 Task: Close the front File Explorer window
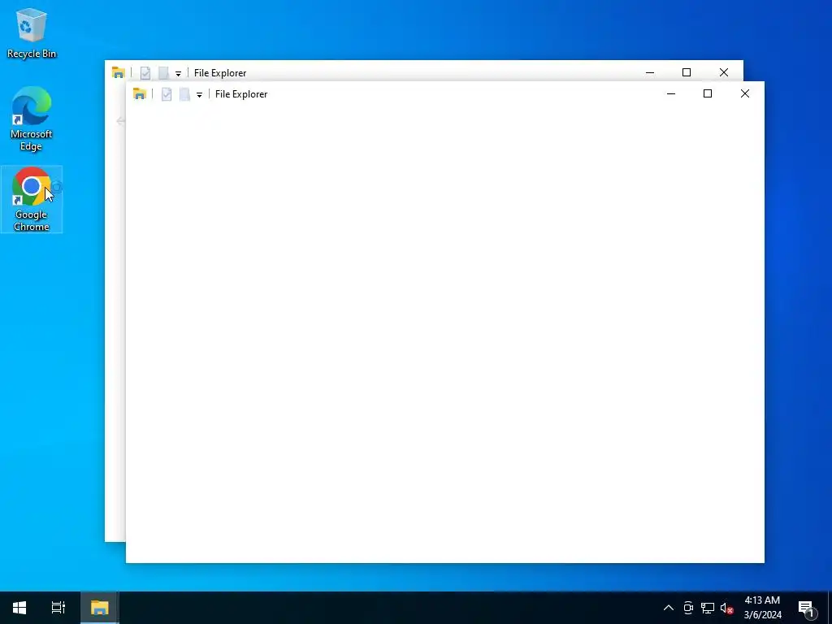click(745, 93)
